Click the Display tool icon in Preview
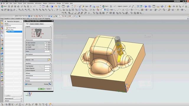This screenshot has height=106, width=189. tap(50, 84)
